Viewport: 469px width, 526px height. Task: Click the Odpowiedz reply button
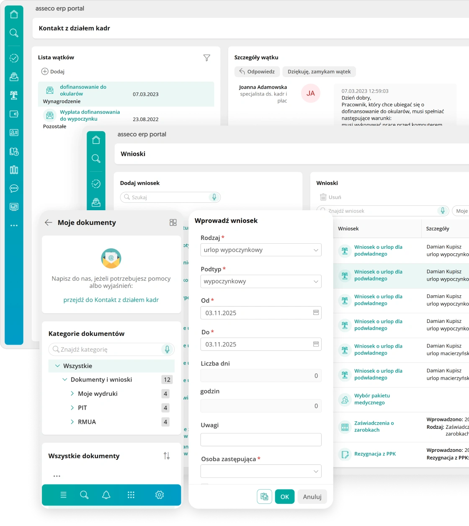click(x=257, y=72)
